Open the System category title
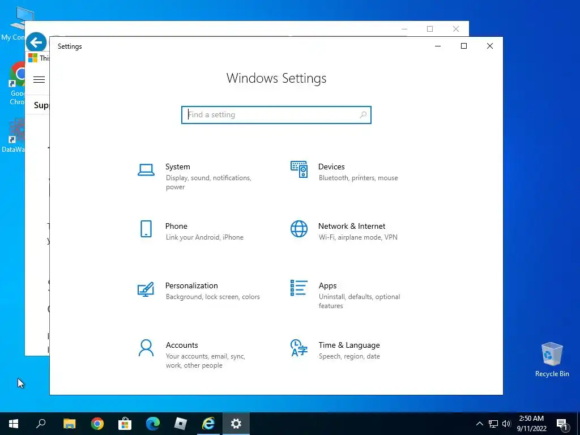This screenshot has height=435, width=580. tap(177, 167)
